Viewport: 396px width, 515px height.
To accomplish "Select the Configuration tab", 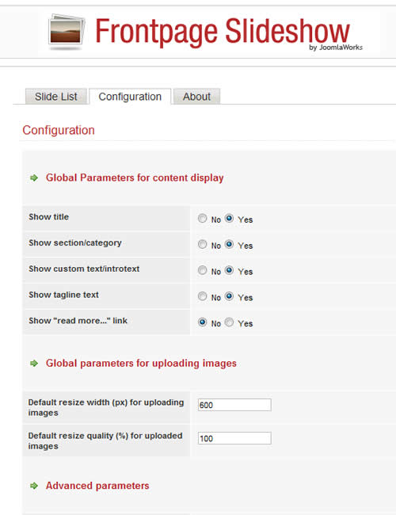I will click(130, 97).
